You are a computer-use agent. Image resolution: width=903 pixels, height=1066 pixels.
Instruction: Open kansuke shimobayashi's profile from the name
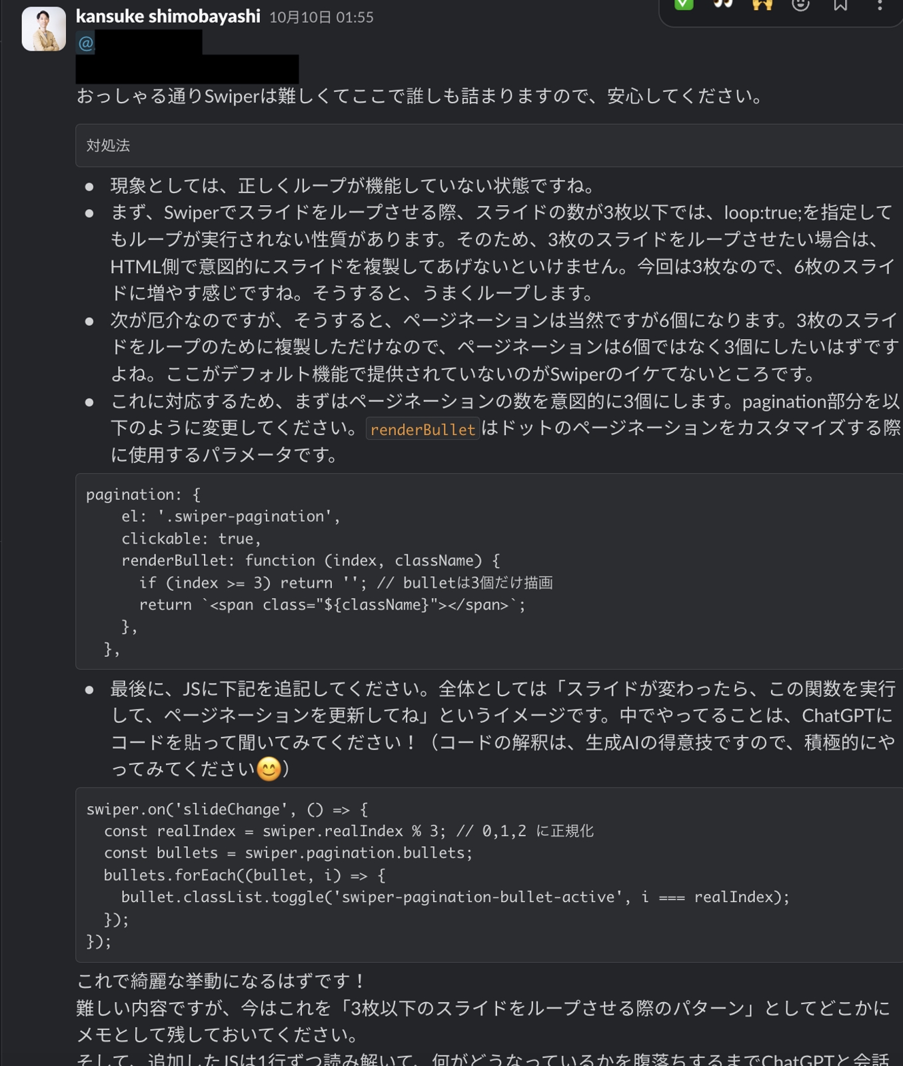[x=168, y=17]
